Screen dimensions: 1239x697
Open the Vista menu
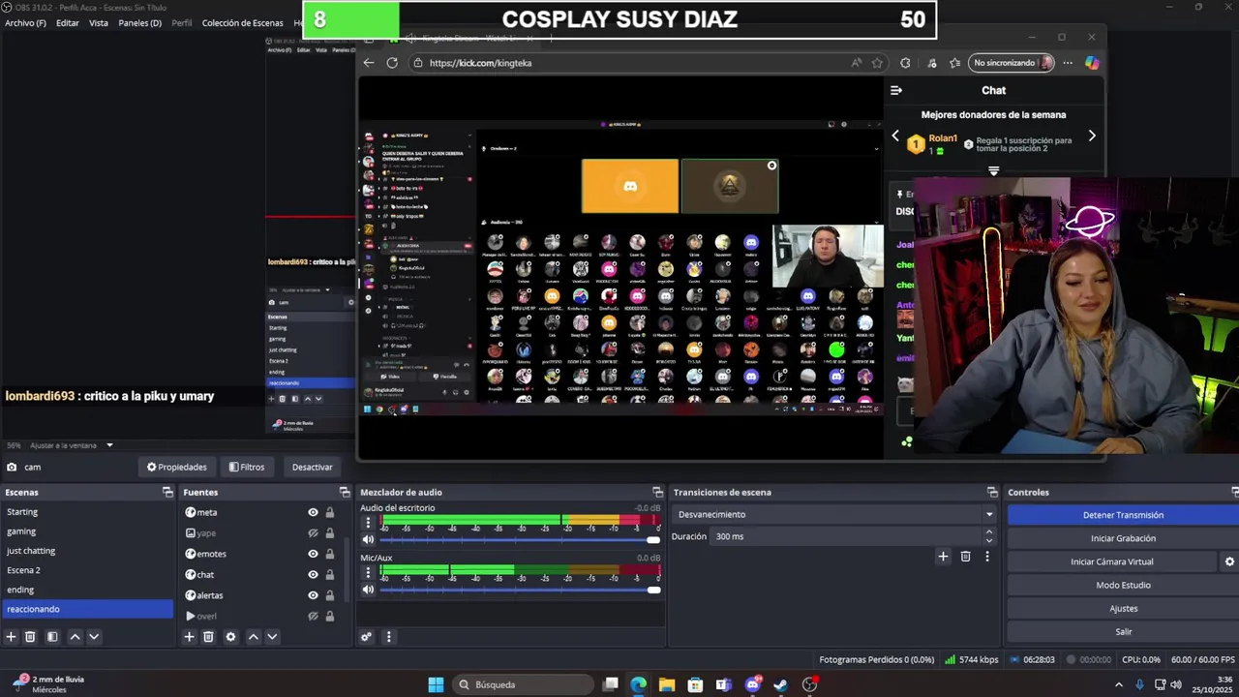pyautogui.click(x=99, y=22)
